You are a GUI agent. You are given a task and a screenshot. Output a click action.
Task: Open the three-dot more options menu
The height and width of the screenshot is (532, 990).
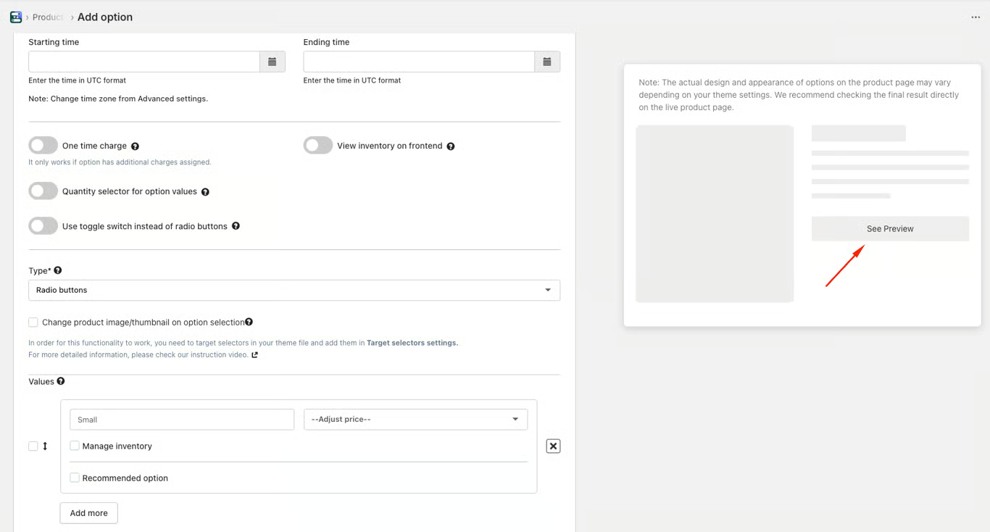point(976,17)
